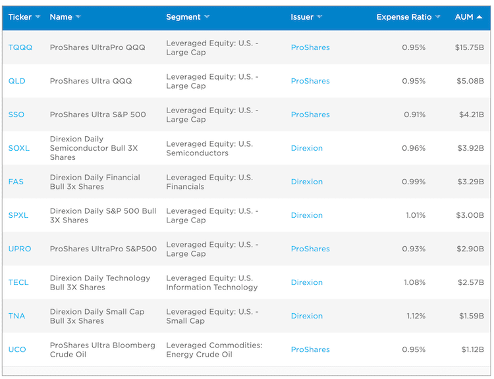Click the AUM column header label
494x379 pixels.
click(464, 17)
